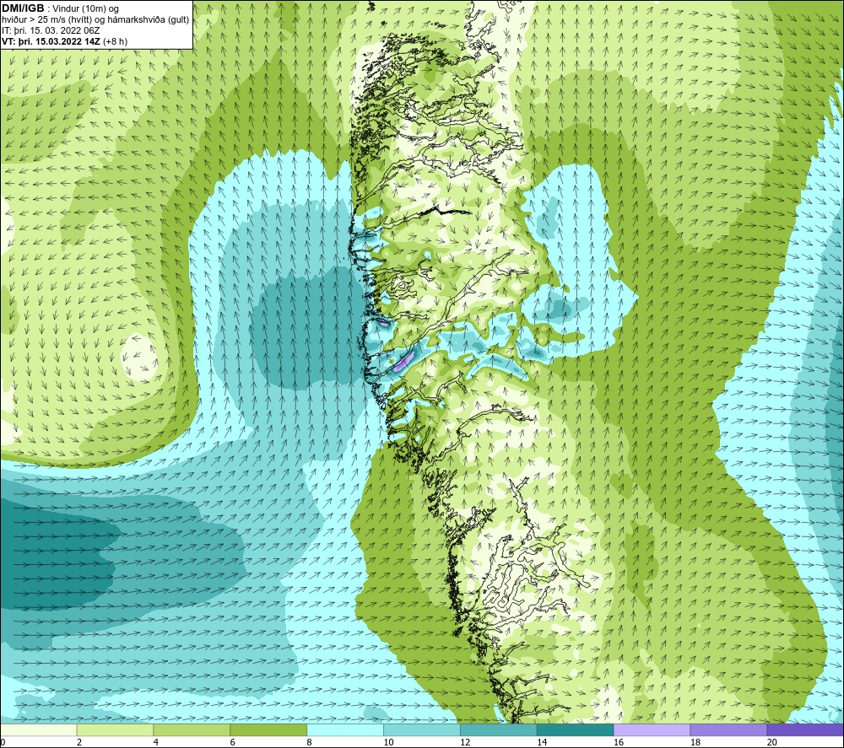This screenshot has height=748, width=844.
Task: Click the teal 12–14 m/s legend swatch
Action: pos(499,729)
